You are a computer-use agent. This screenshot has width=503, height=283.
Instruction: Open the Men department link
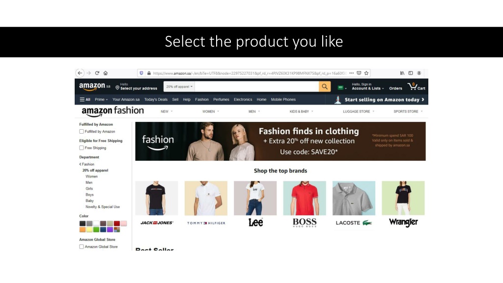point(89,183)
